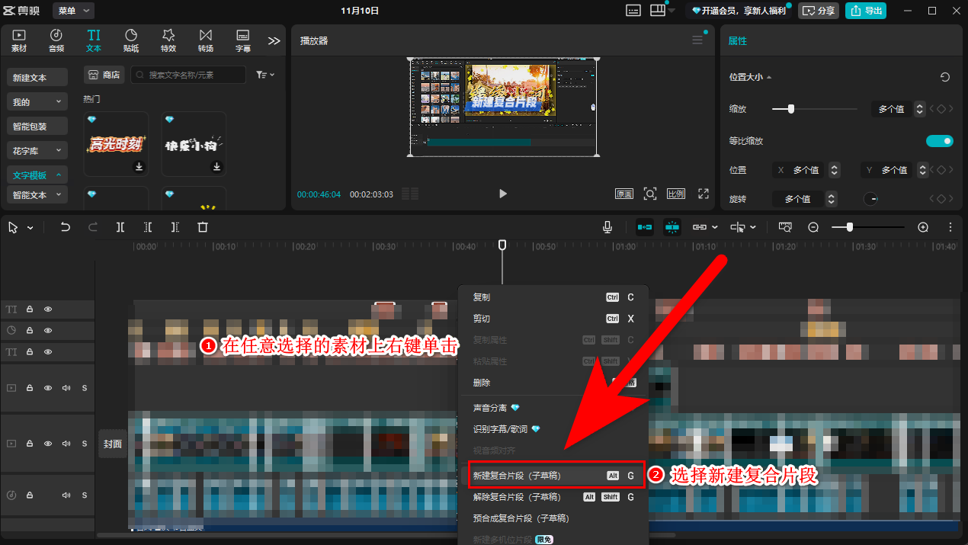
Task: Open the filter dropdown next to search box
Action: coord(265,75)
